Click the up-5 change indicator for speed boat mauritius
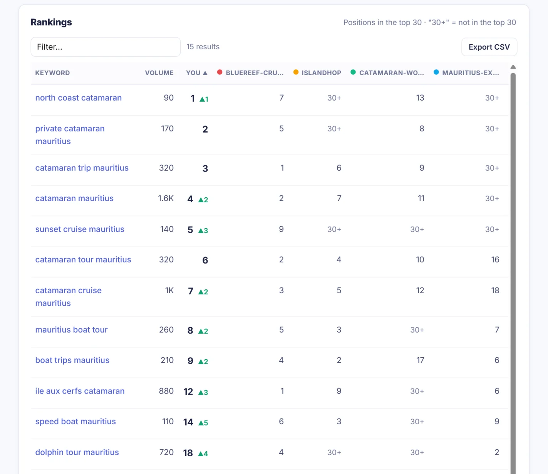548x474 pixels. click(203, 423)
